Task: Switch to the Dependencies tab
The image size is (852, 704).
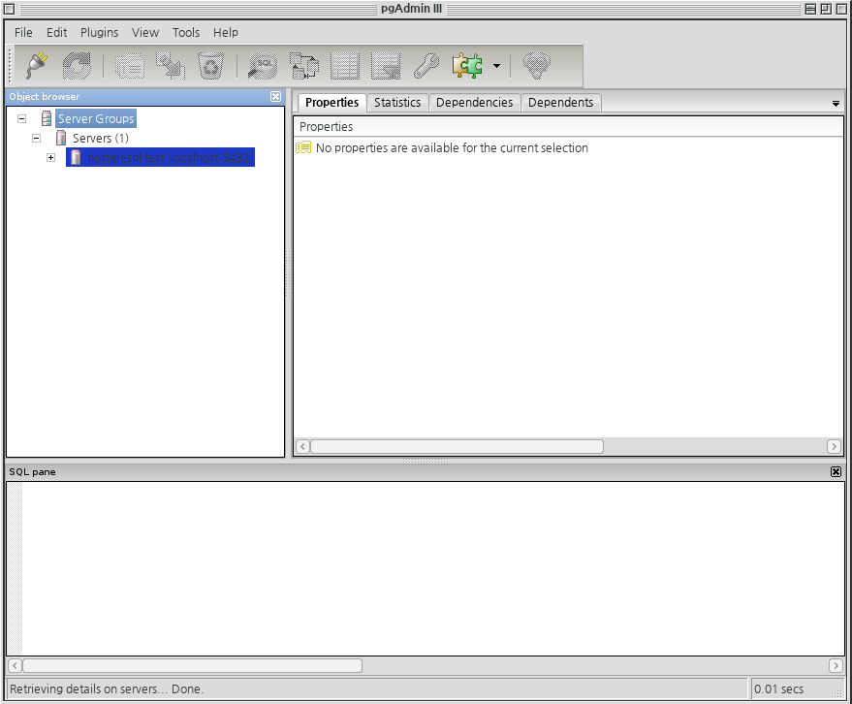Action: pyautogui.click(x=474, y=102)
